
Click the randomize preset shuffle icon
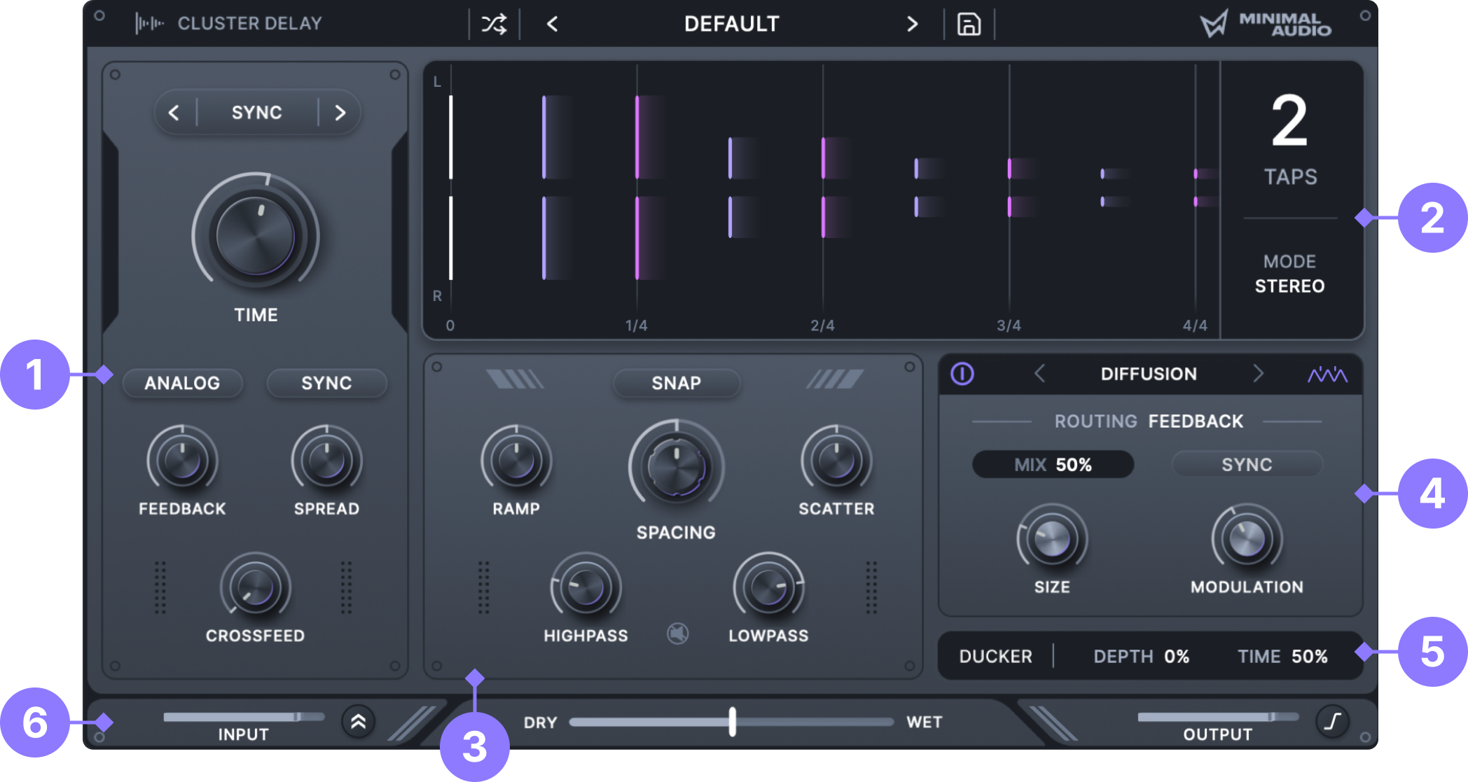pos(492,23)
